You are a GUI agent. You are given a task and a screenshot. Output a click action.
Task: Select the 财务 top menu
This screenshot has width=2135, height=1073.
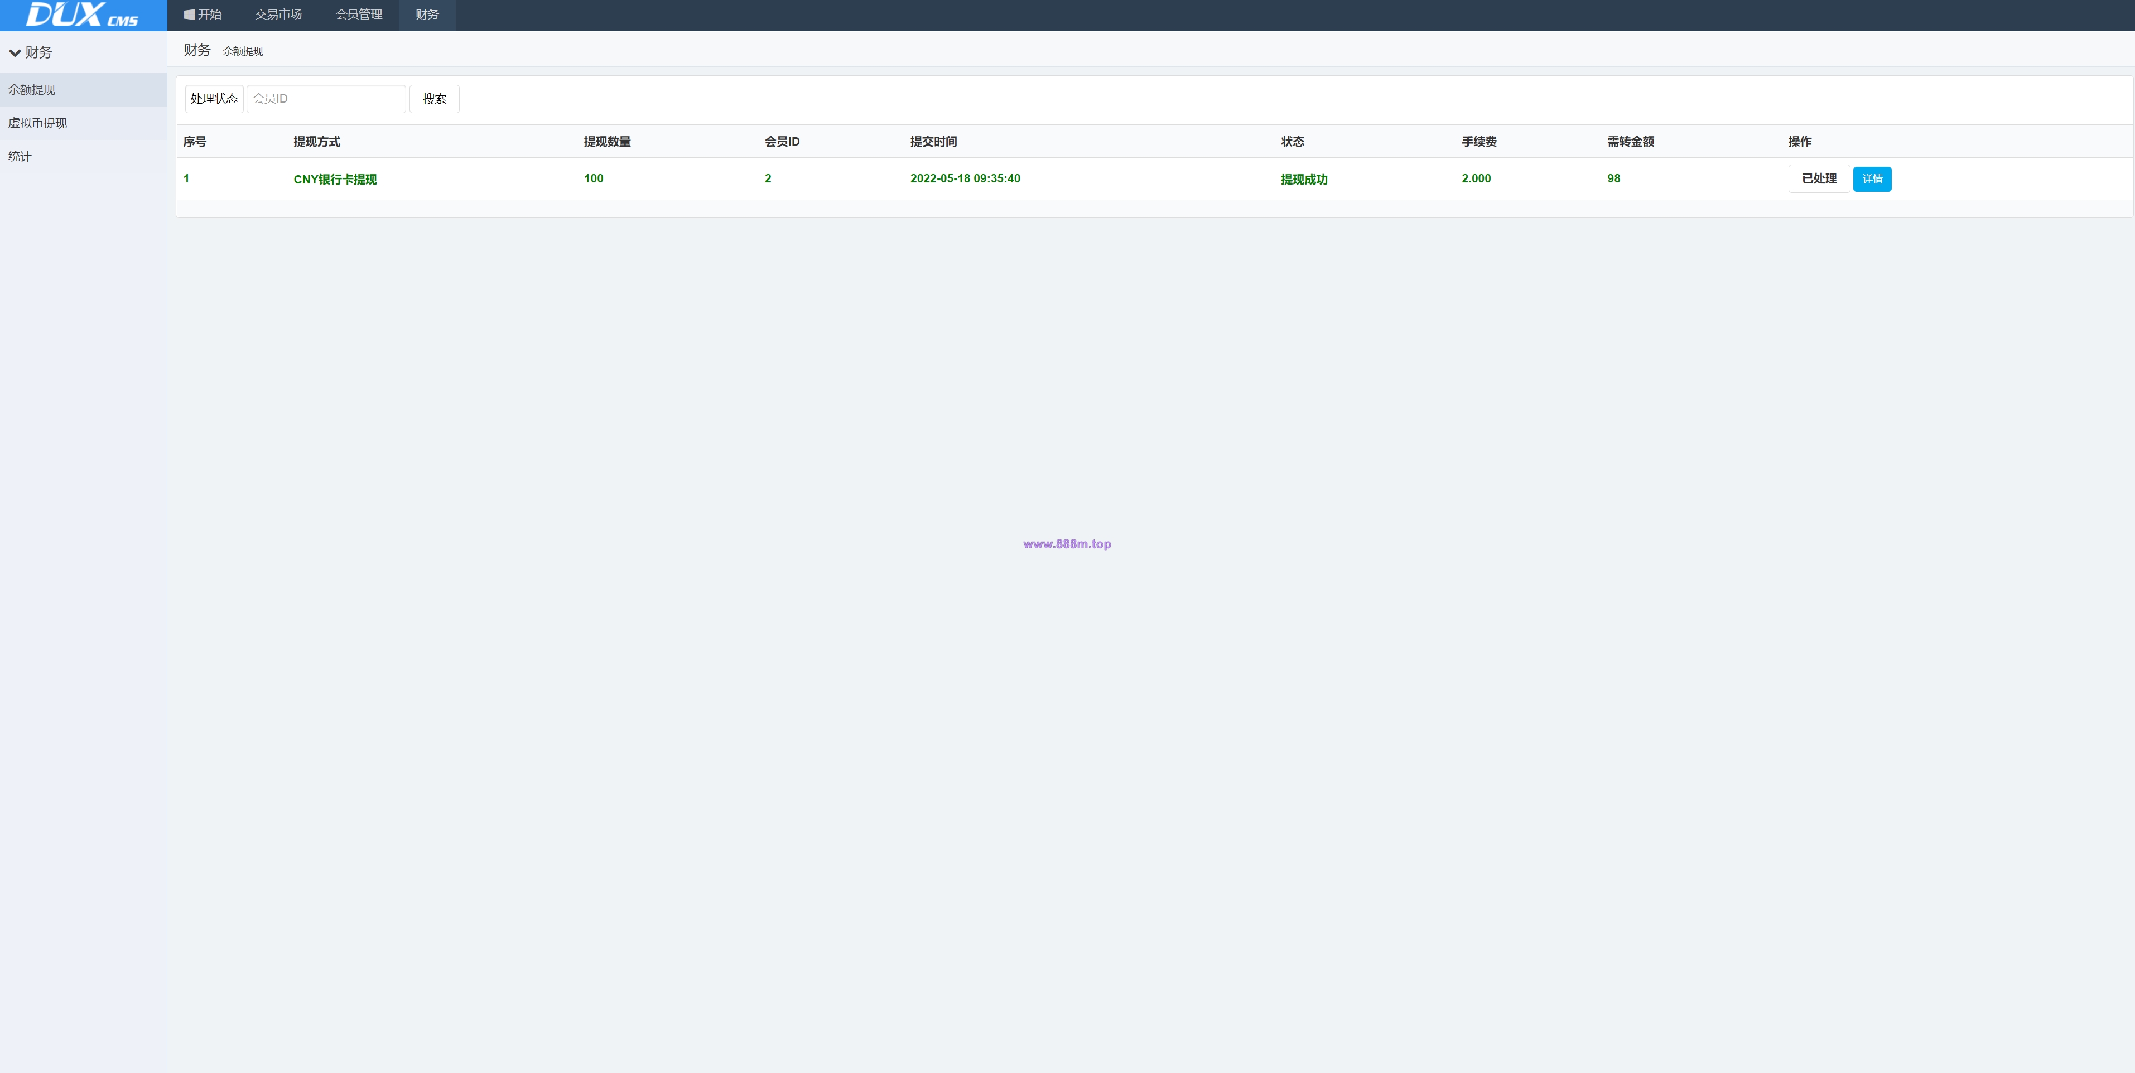click(427, 15)
